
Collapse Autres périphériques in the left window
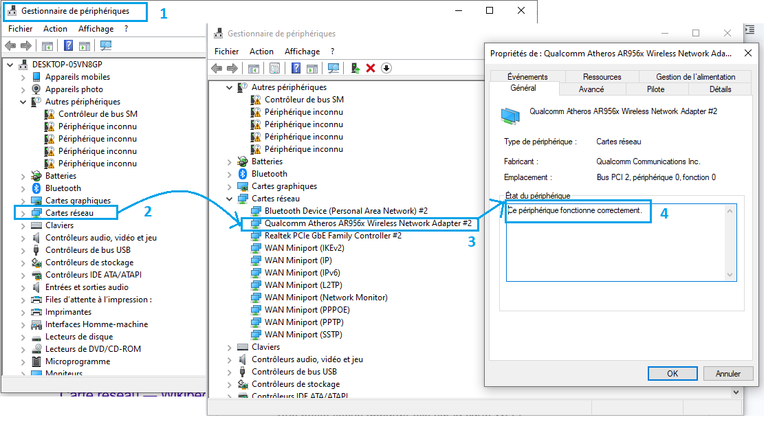tap(23, 102)
